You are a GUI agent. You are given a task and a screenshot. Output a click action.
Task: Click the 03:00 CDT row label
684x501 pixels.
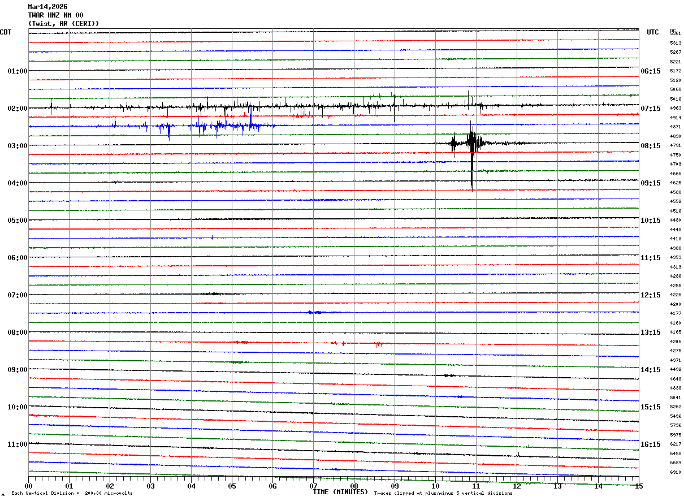17,146
